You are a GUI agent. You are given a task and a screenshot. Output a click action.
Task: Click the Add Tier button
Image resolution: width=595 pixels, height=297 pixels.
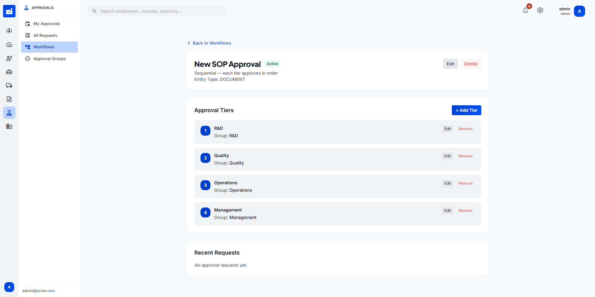(x=466, y=110)
